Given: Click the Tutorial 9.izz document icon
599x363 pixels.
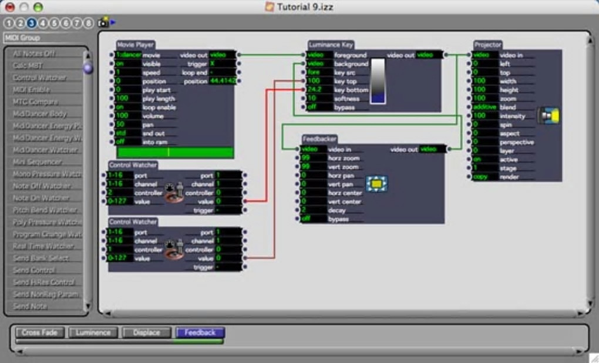Looking at the screenshot, I should (x=270, y=6).
